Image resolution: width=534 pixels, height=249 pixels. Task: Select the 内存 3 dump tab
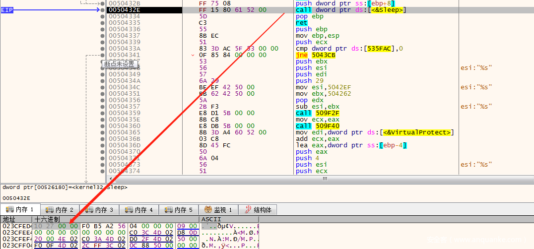coord(99,209)
